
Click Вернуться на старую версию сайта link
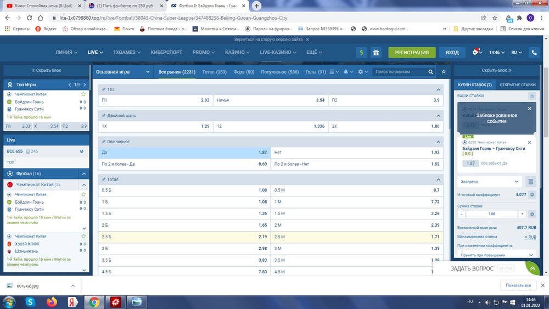[268, 40]
